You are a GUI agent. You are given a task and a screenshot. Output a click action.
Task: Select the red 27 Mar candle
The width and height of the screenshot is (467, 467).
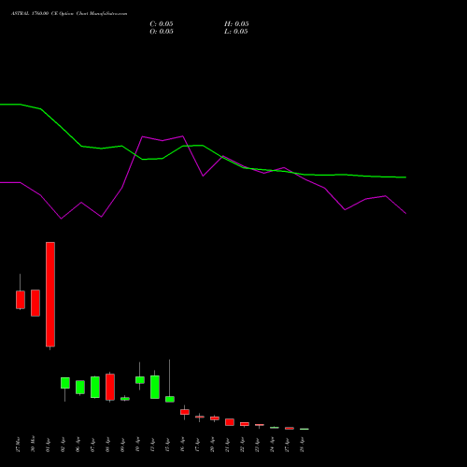21,300
